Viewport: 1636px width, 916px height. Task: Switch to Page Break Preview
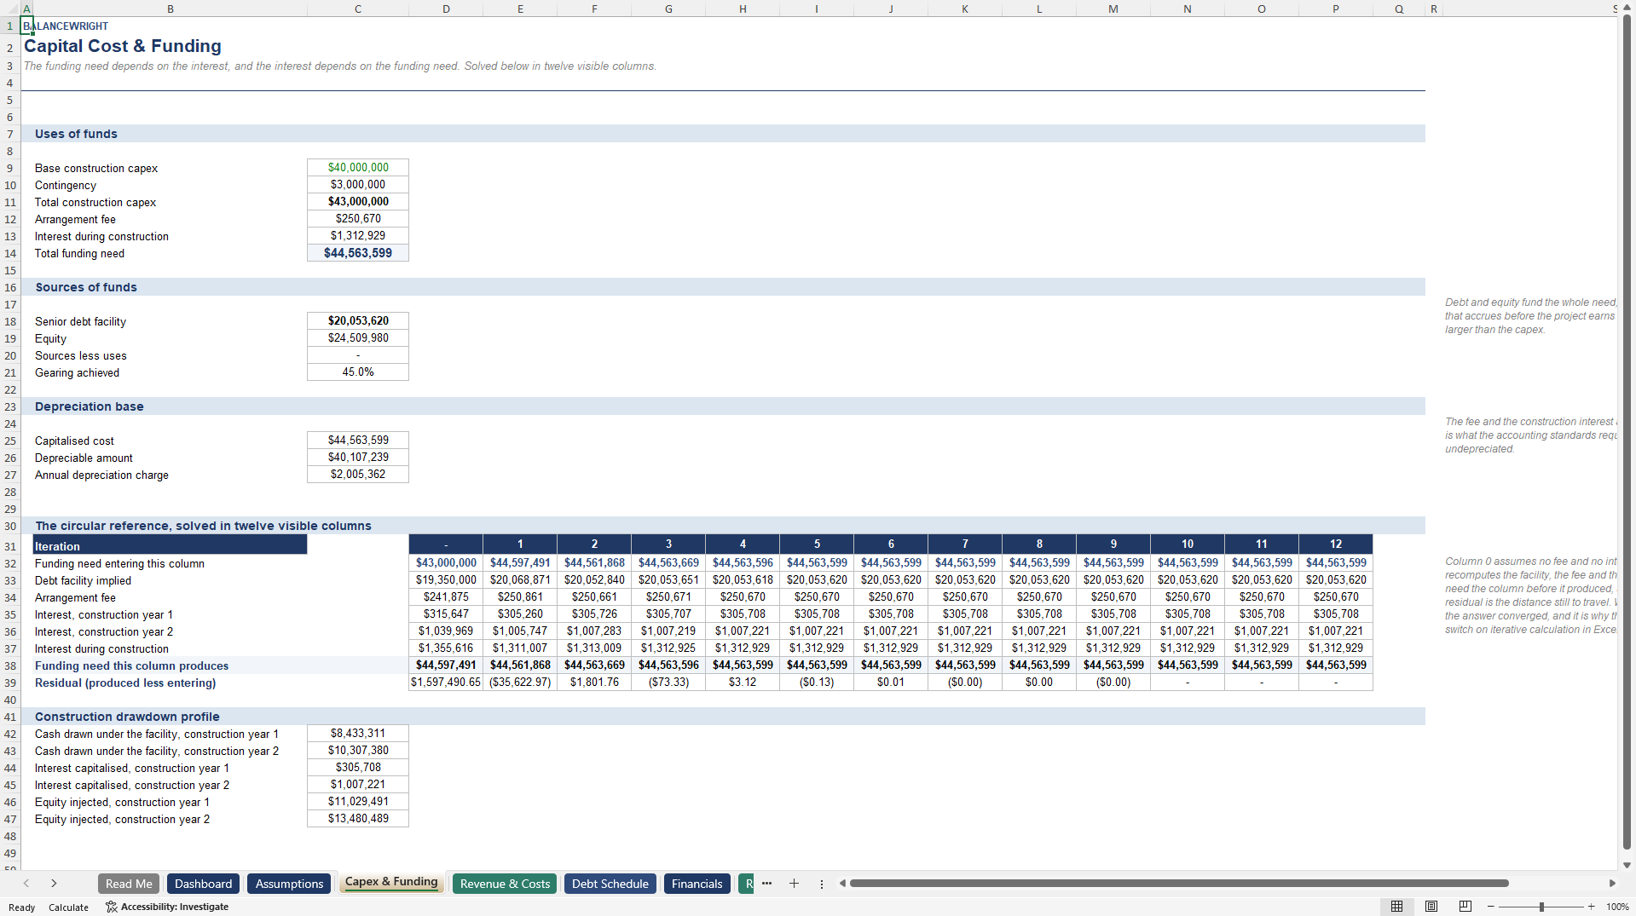pos(1465,907)
